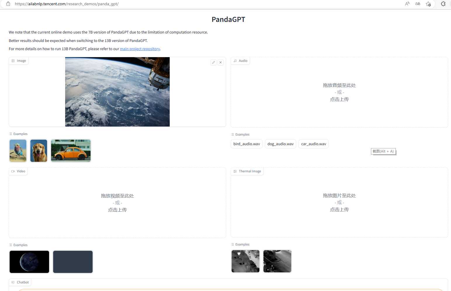The image size is (451, 291).
Task: Choose the bird_audio.wav example
Action: [247, 144]
